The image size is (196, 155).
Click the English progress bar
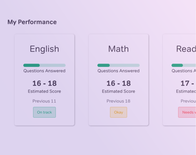[44, 65]
